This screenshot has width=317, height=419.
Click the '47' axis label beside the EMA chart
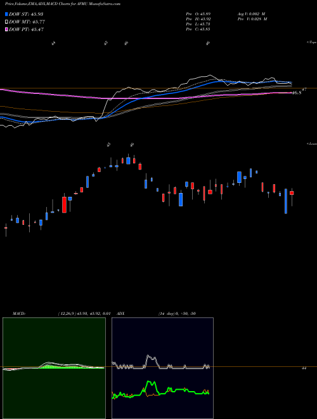tap(304, 90)
